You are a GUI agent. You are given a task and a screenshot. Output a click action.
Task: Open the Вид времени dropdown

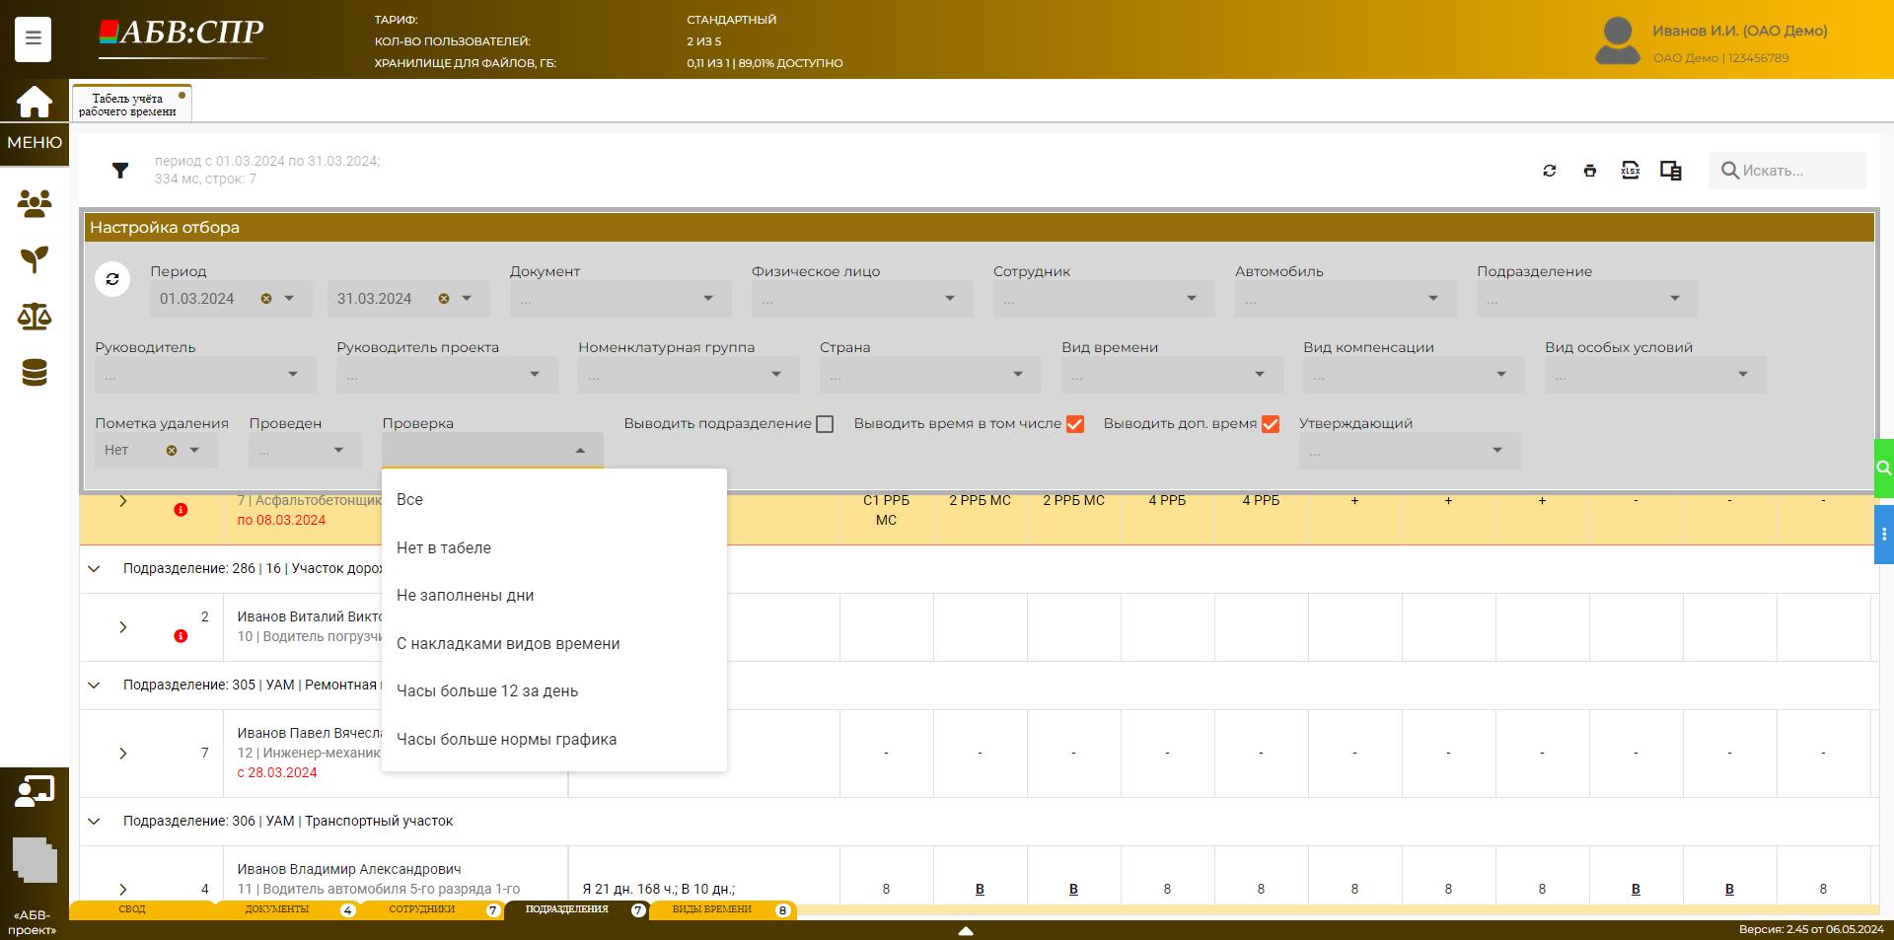pos(1171,375)
